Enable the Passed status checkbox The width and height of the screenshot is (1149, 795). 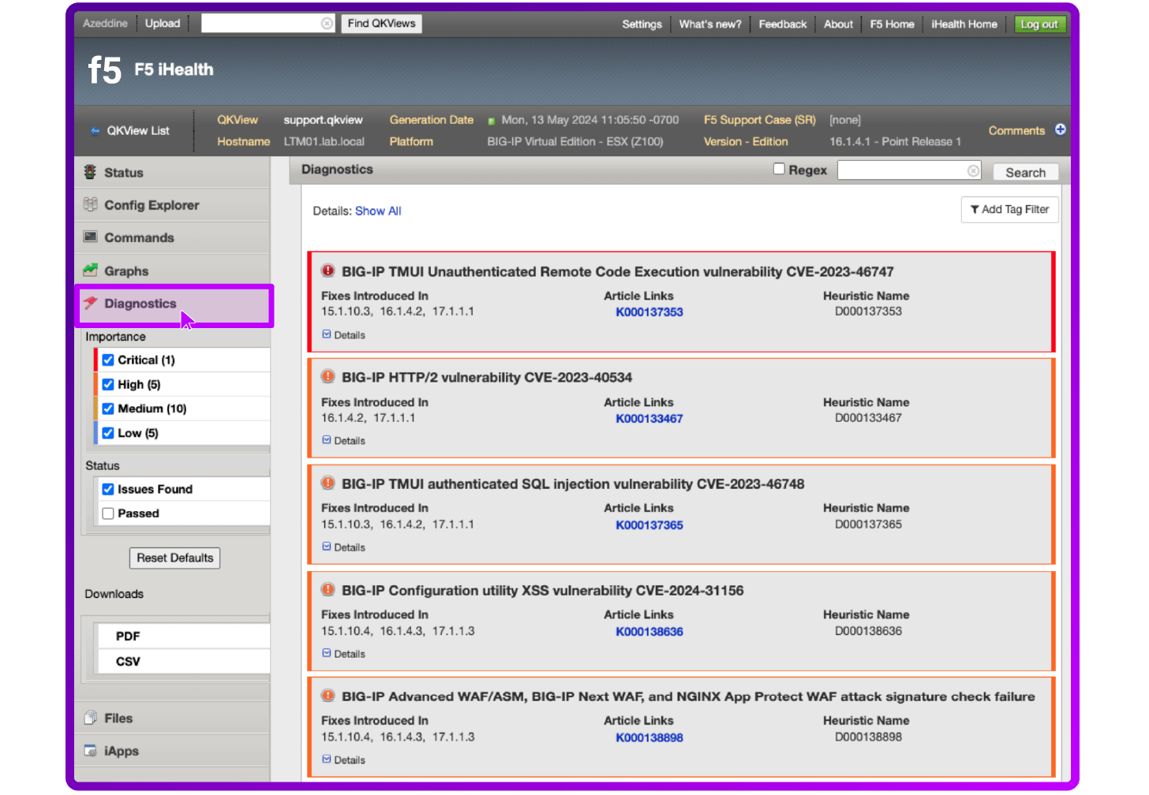(x=108, y=513)
